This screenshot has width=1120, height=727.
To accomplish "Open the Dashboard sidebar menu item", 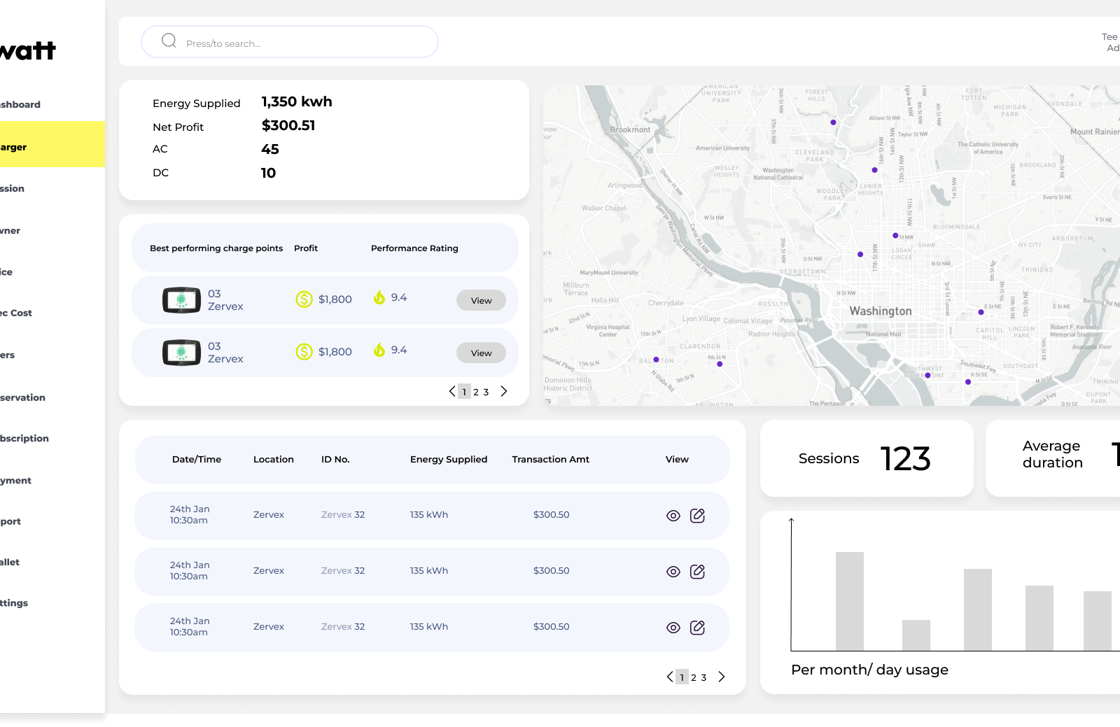I will [21, 105].
